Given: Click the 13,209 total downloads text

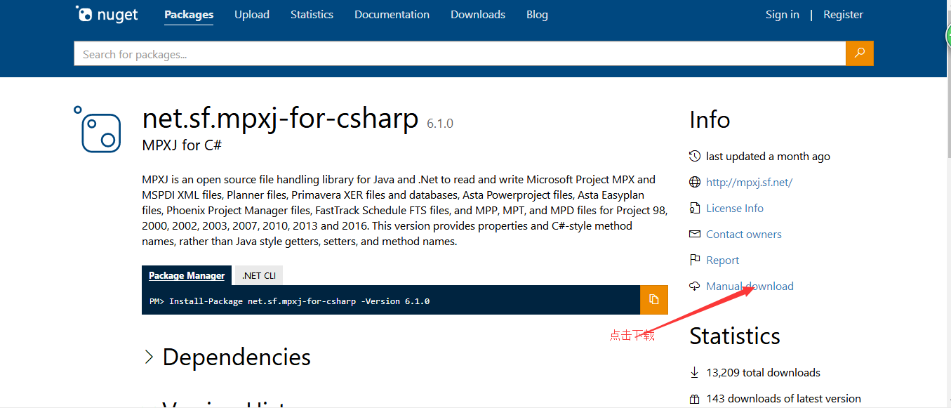Looking at the screenshot, I should click(763, 373).
